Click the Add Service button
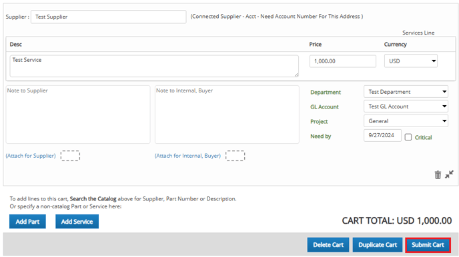The height and width of the screenshot is (257, 459). [x=77, y=221]
